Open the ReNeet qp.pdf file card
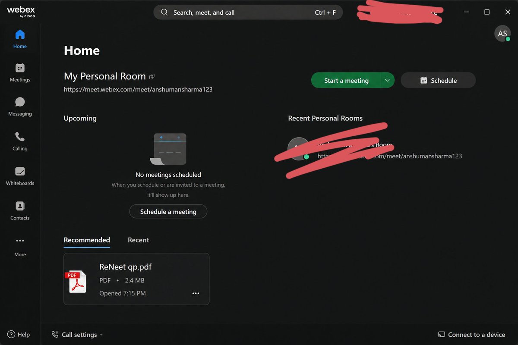Screen dimensions: 518x345 pyautogui.click(x=136, y=279)
